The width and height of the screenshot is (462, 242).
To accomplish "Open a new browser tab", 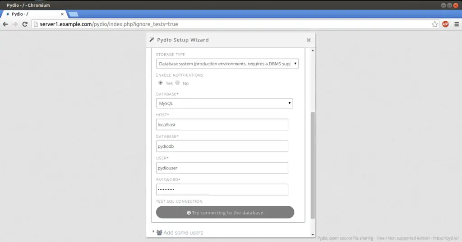I will click(x=73, y=14).
